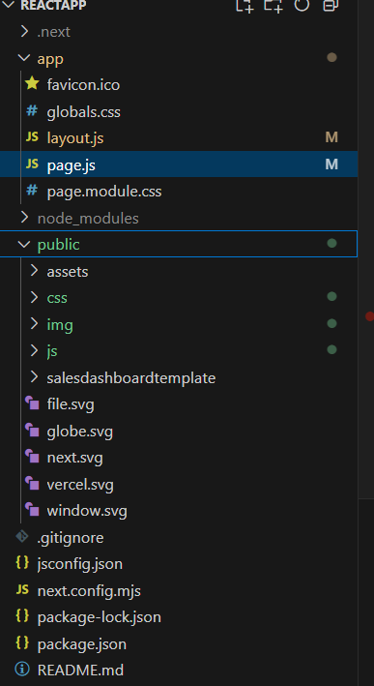
Task: Expand the img folder chevron
Action: click(34, 324)
